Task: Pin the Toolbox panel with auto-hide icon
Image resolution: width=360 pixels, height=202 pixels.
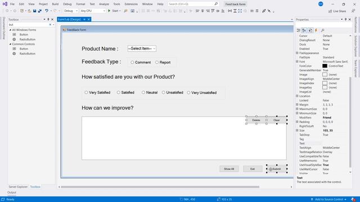Action: pyautogui.click(x=48, y=20)
